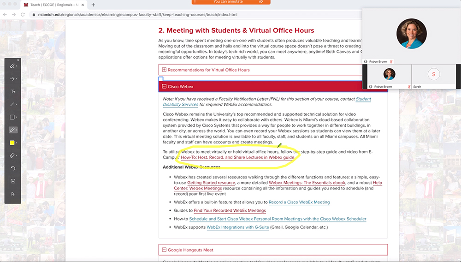The height and width of the screenshot is (262, 461).
Task: Select the magic pen annotation tool
Action: [x=12, y=66]
